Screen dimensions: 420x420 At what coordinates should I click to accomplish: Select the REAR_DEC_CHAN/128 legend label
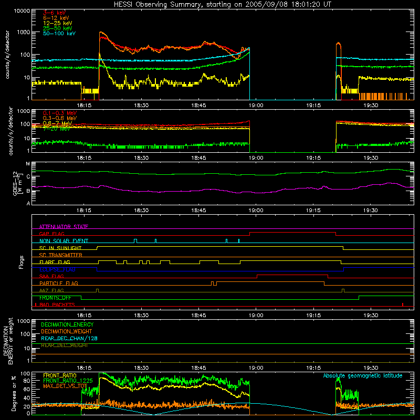(69, 338)
